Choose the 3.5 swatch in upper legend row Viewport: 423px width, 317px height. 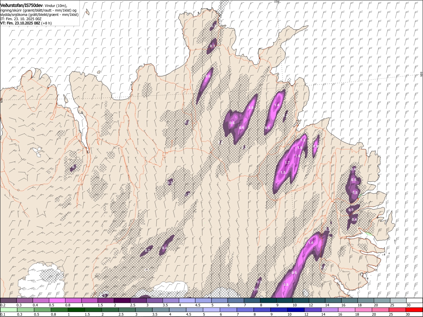[x=171, y=300]
